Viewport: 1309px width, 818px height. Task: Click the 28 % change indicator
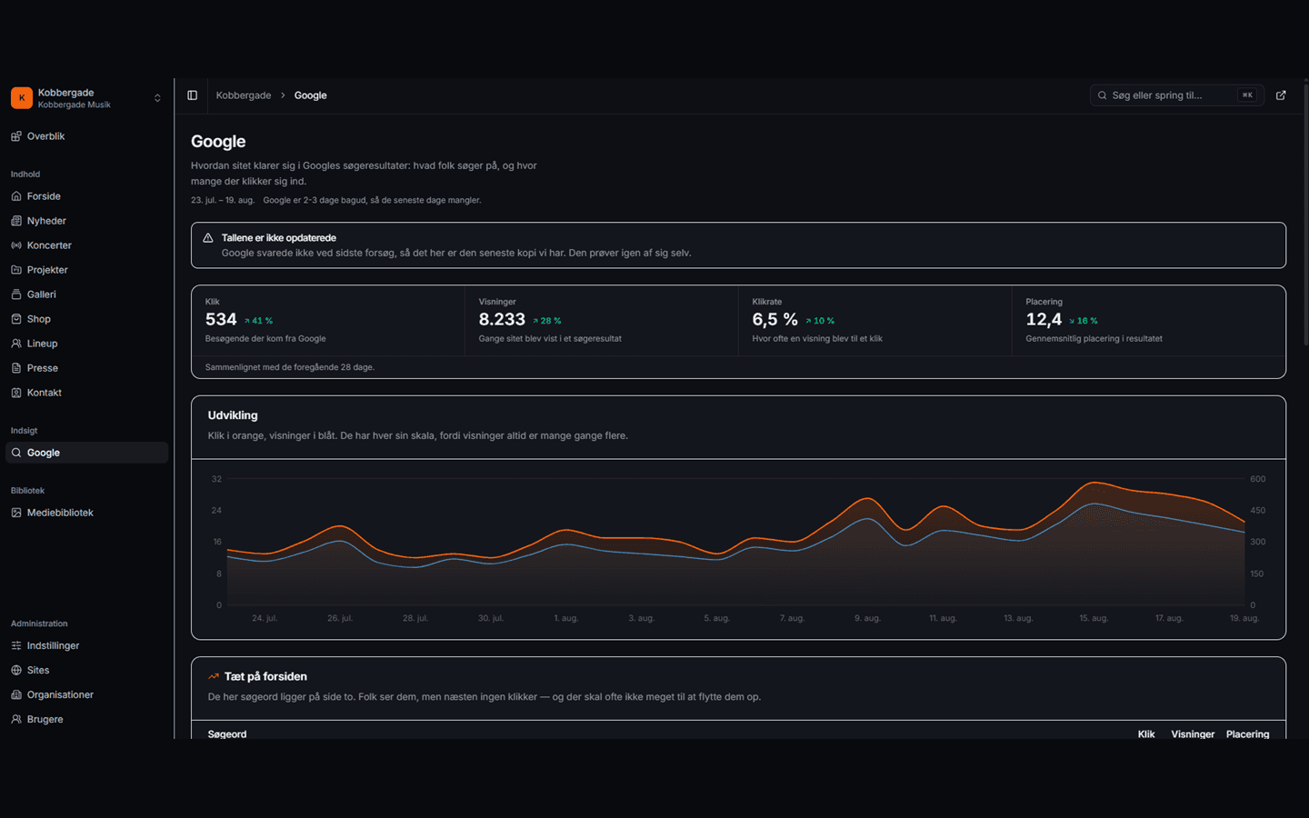(546, 321)
